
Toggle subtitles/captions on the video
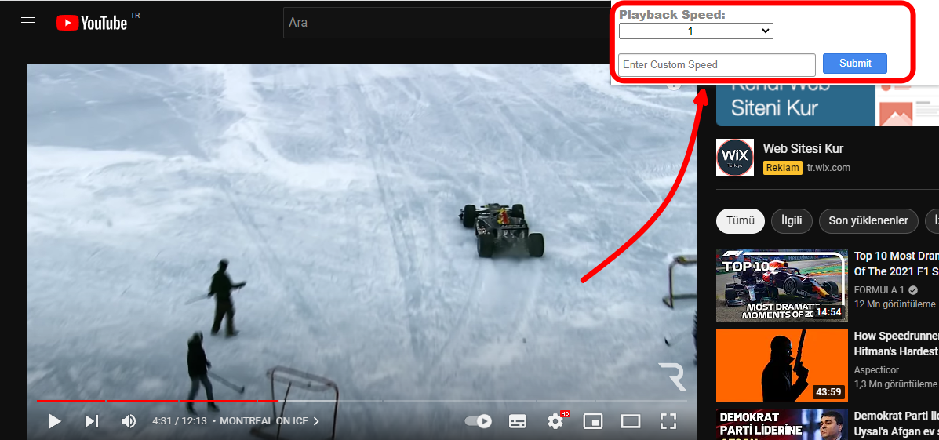pos(518,421)
